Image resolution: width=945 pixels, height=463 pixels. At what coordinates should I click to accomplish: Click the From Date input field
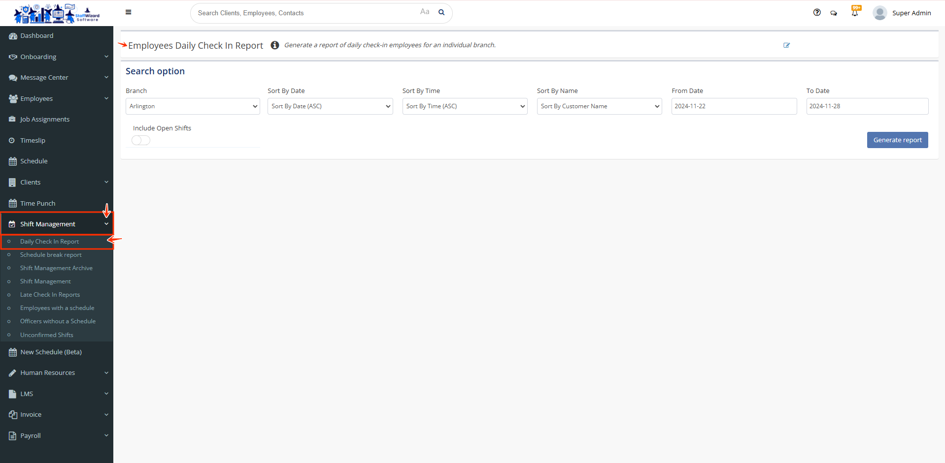pyautogui.click(x=734, y=106)
